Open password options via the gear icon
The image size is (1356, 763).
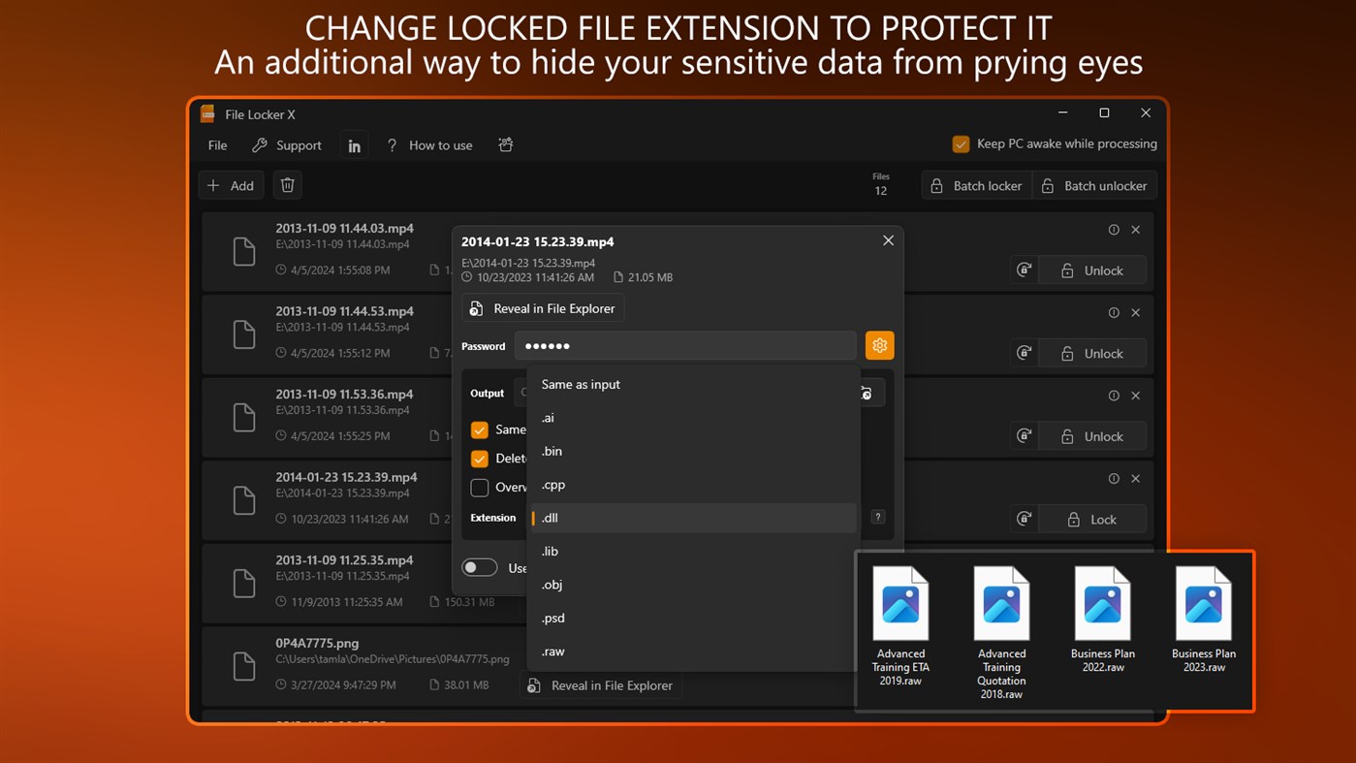pos(879,345)
